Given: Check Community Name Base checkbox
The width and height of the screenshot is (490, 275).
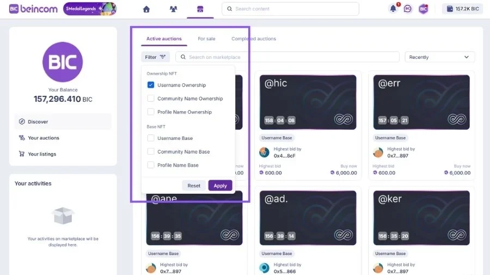Looking at the screenshot, I should click(x=151, y=151).
